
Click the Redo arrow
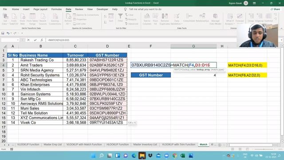tap(15, 33)
